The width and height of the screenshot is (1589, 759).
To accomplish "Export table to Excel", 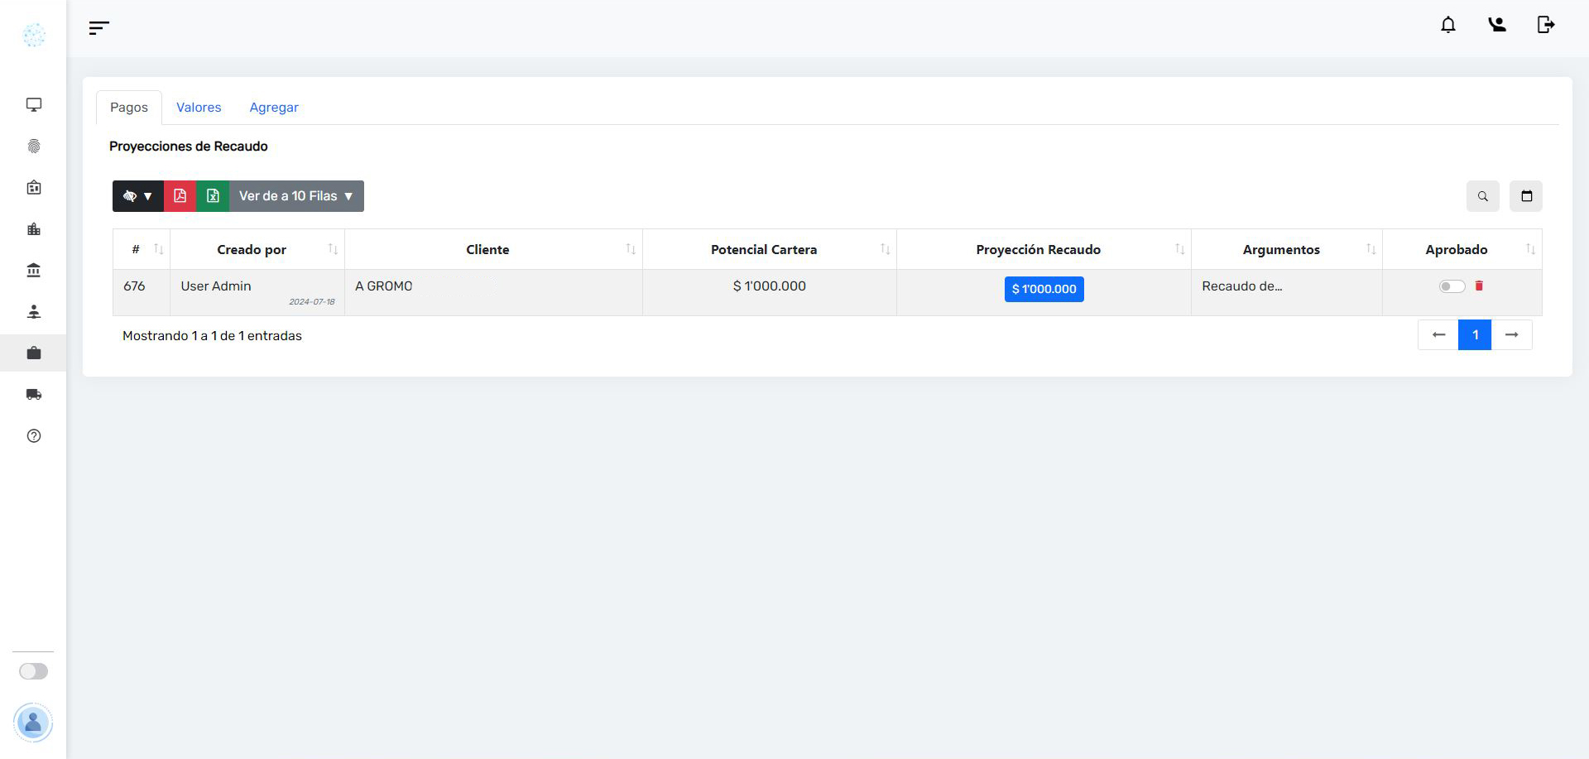I will pos(213,196).
